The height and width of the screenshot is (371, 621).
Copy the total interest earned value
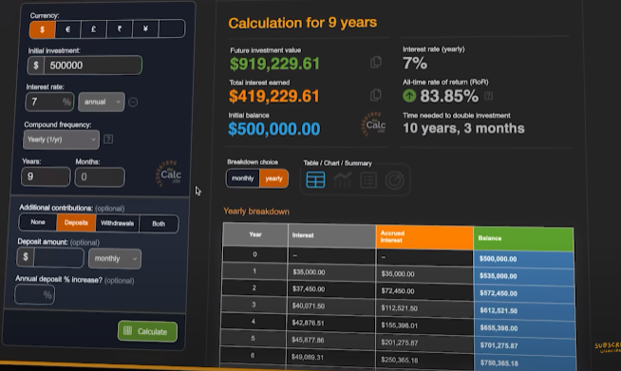(375, 95)
